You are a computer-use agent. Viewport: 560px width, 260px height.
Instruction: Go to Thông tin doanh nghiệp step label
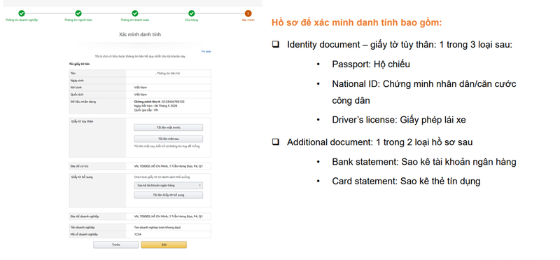[22, 20]
